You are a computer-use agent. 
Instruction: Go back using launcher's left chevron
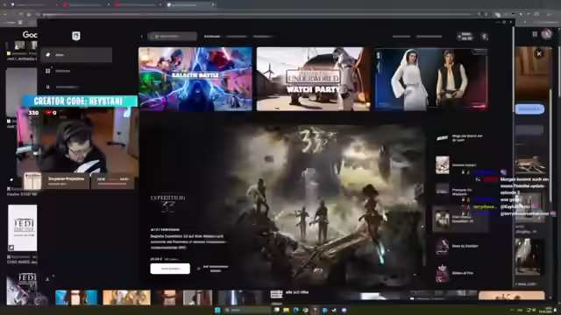click(x=142, y=37)
